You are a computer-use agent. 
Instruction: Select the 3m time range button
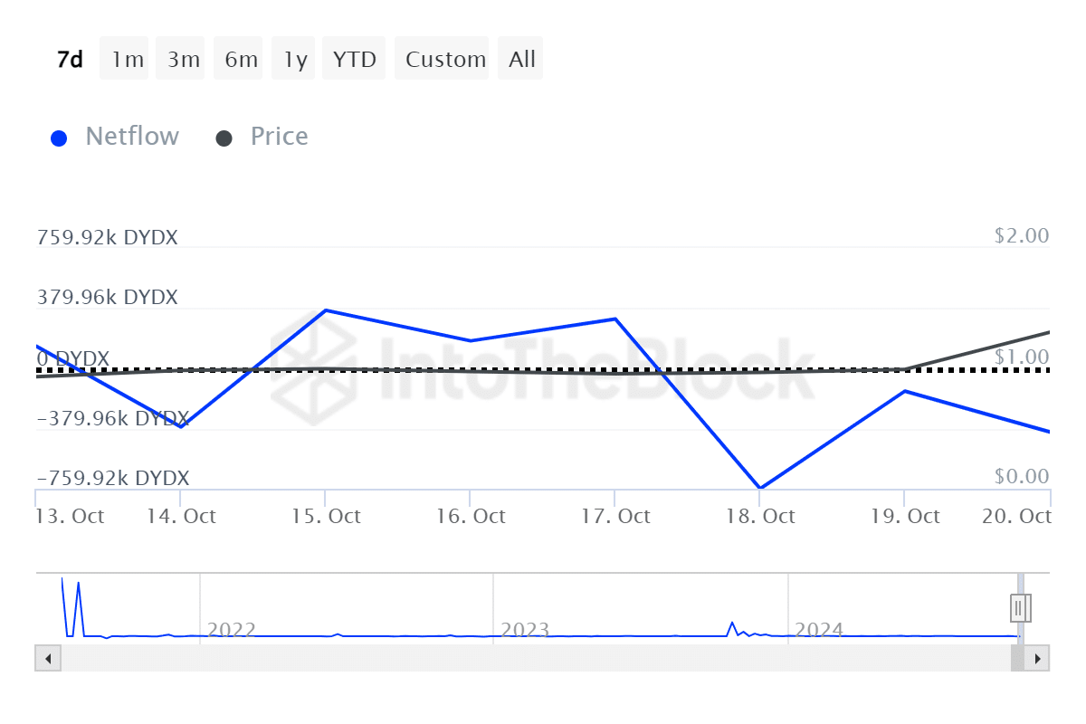tap(181, 58)
